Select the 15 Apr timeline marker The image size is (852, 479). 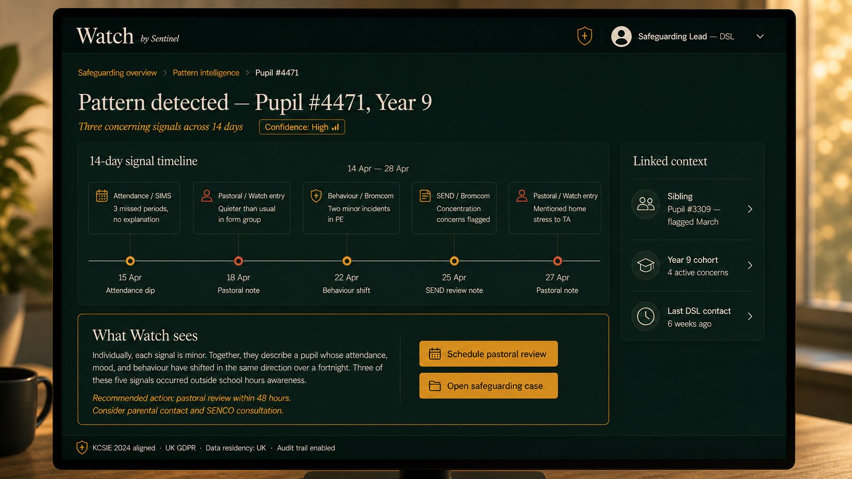tap(130, 261)
